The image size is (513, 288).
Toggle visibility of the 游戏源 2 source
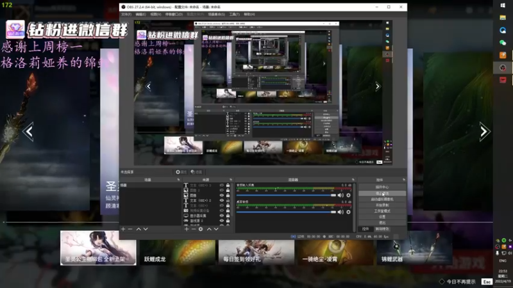point(222,221)
